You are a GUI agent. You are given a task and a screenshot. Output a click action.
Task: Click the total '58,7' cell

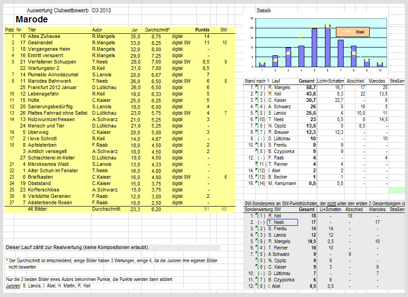pyautogui.click(x=311, y=87)
